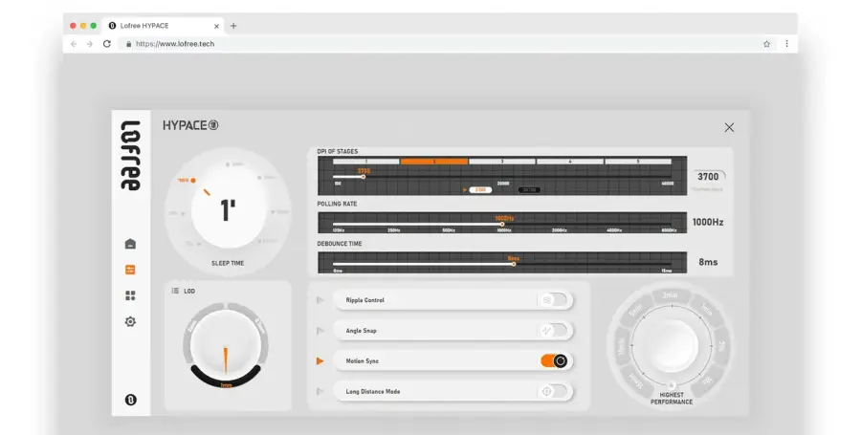861x435 pixels.
Task: Close the HYPACE settings panel
Action: pos(729,127)
